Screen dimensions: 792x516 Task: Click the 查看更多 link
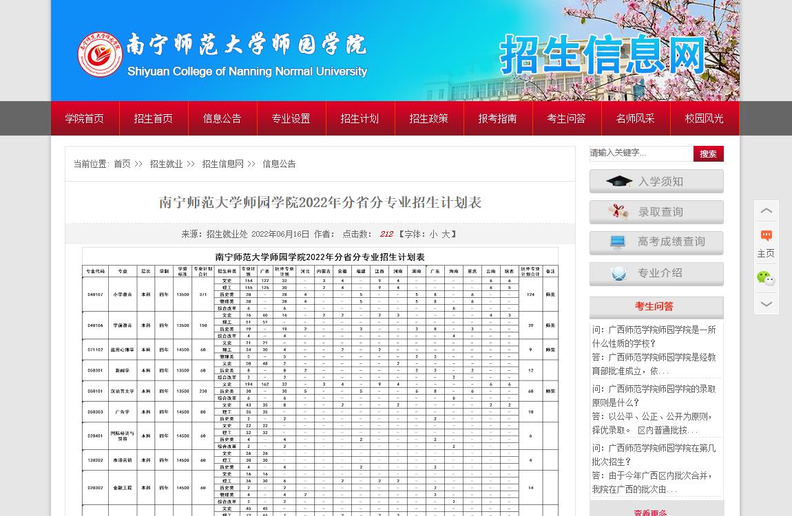pos(651,512)
